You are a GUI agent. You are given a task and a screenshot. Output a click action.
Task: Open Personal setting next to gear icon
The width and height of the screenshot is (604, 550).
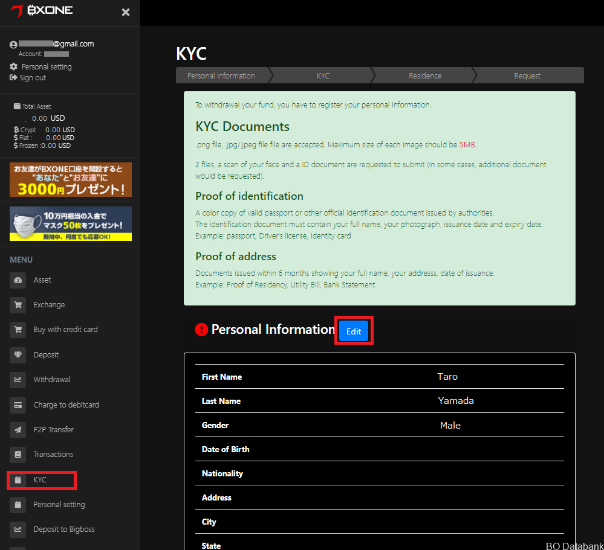coord(46,67)
